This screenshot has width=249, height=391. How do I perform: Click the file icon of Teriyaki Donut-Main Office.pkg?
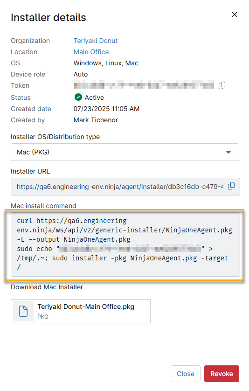(23, 311)
